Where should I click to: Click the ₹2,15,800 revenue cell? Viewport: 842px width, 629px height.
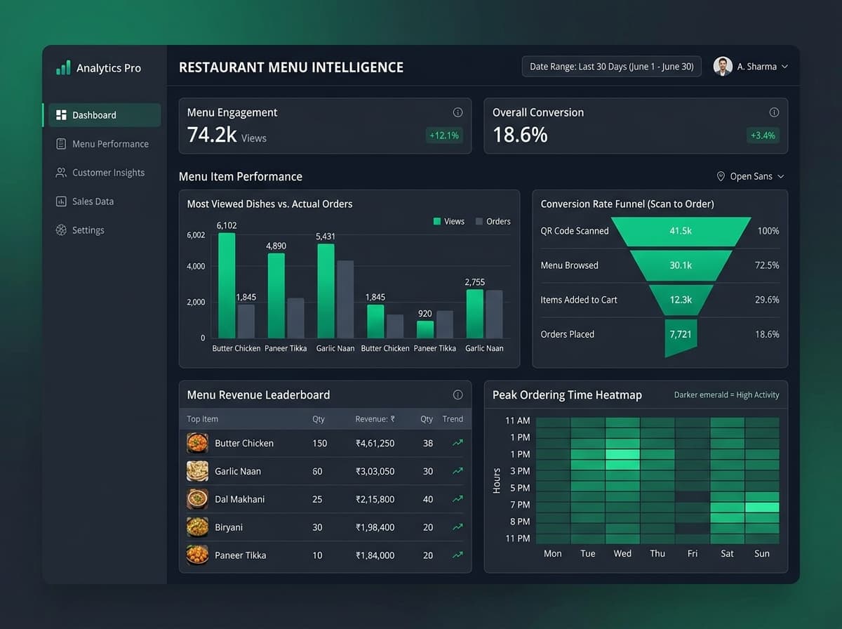click(x=375, y=499)
